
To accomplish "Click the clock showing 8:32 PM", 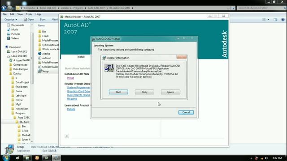I will 277,158.
